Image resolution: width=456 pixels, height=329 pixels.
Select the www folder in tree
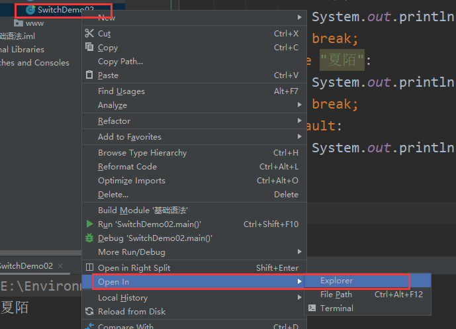click(34, 23)
